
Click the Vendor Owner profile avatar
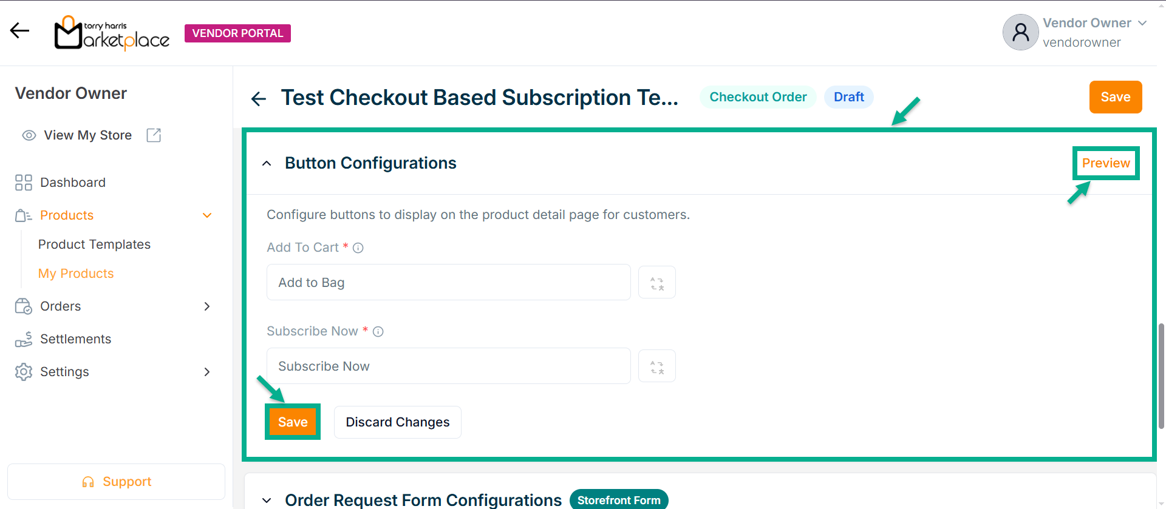click(1020, 32)
